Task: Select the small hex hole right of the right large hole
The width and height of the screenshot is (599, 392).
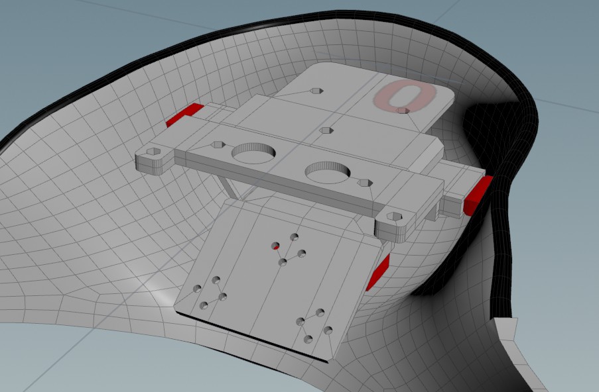Action: 363,182
